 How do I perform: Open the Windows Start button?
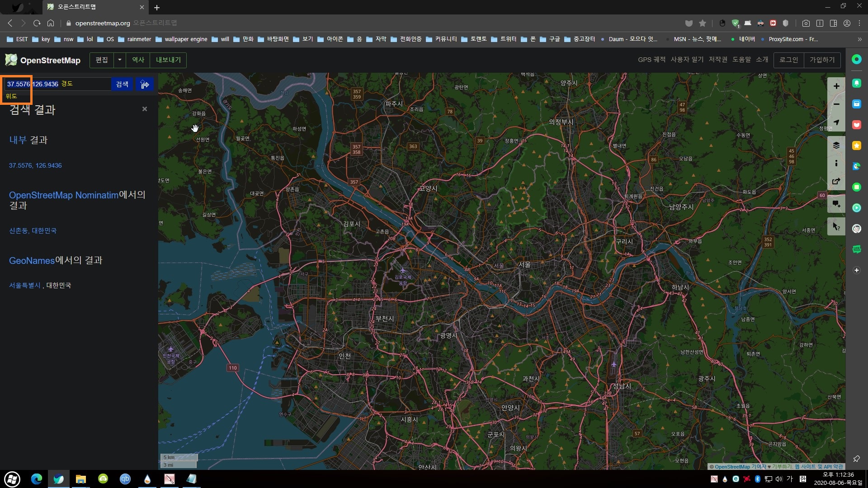[x=12, y=479]
